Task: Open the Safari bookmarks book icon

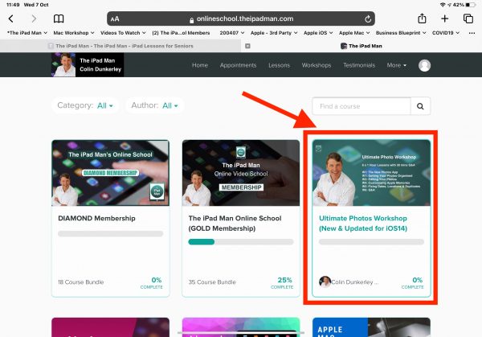Action: point(59,18)
